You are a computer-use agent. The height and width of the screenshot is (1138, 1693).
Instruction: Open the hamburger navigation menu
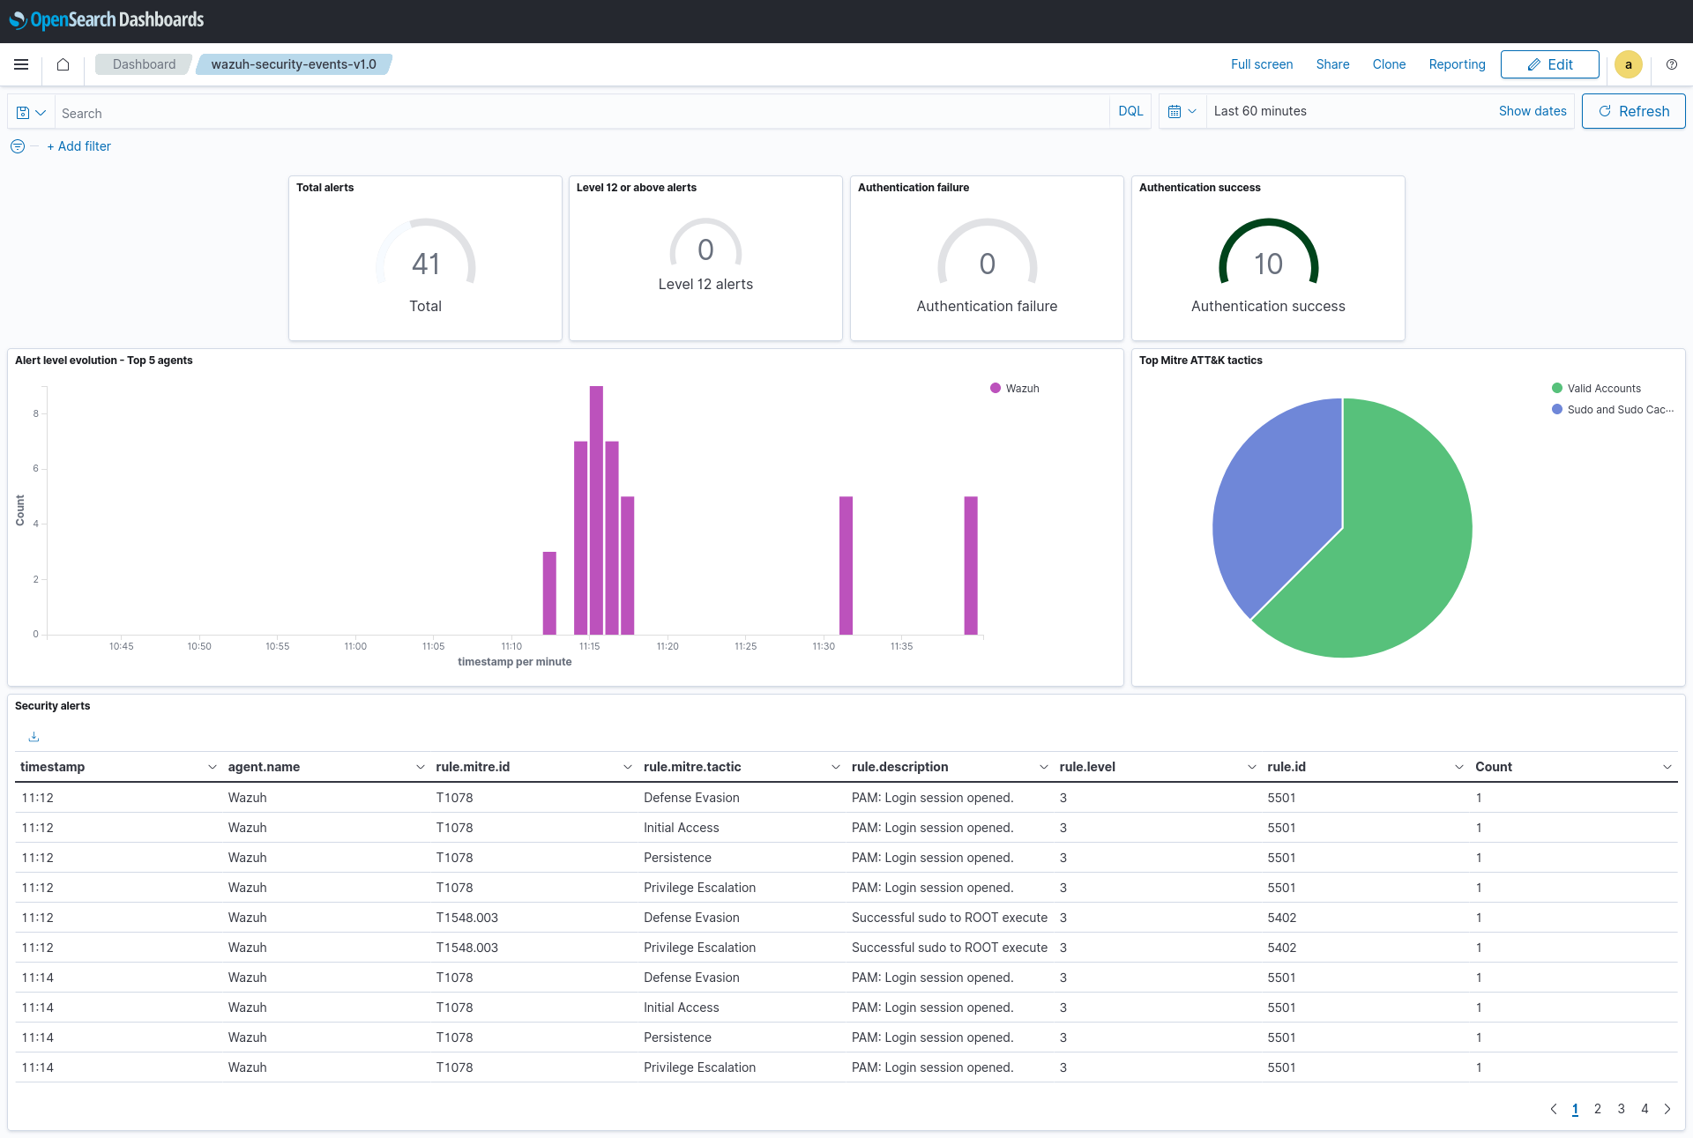[21, 64]
